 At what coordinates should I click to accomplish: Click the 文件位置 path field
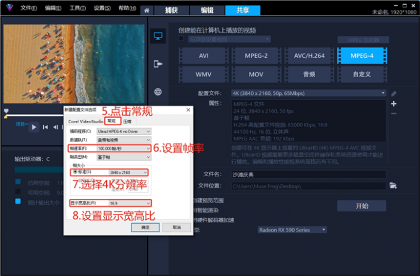tap(309, 186)
